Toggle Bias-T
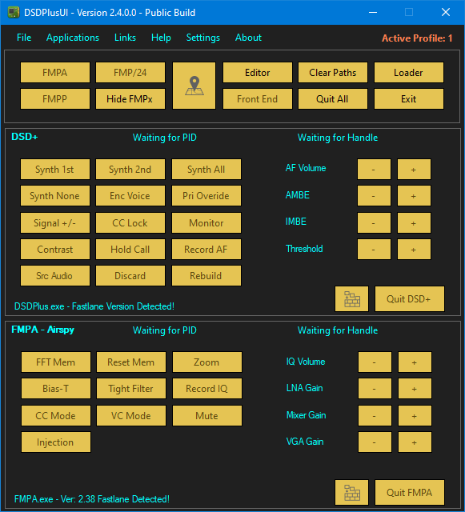465x512 pixels. tap(55, 388)
